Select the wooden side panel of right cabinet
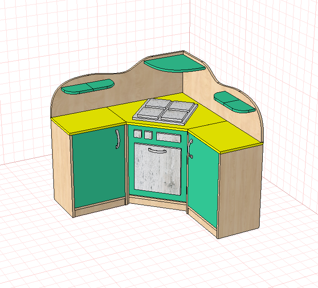This screenshot has width=318, height=288. point(239,191)
